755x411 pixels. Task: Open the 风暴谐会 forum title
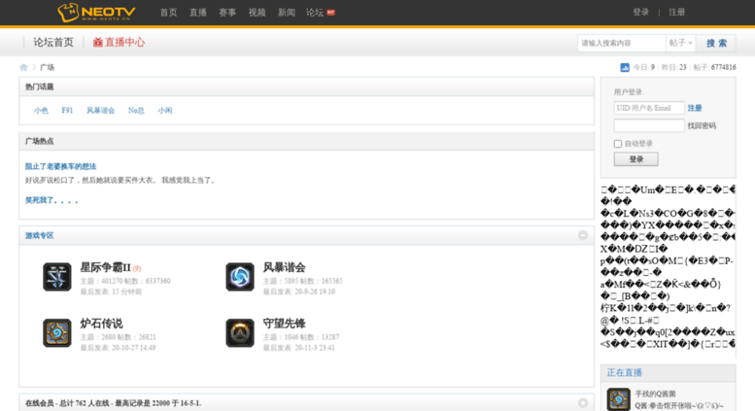(284, 267)
